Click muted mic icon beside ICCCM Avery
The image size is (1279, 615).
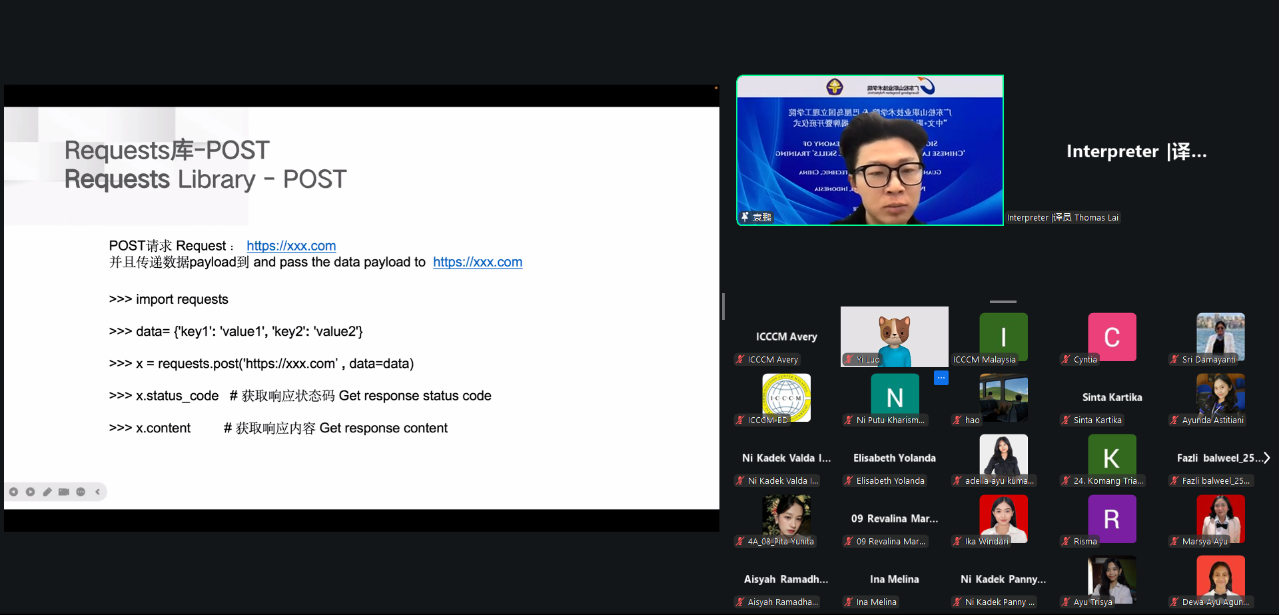tap(740, 360)
